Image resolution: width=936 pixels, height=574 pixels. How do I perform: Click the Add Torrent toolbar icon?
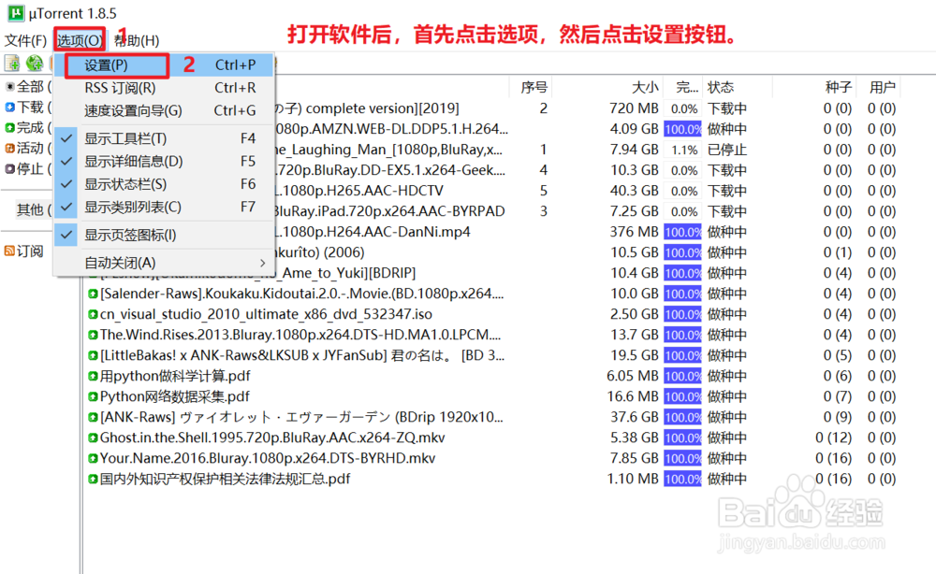[12, 63]
